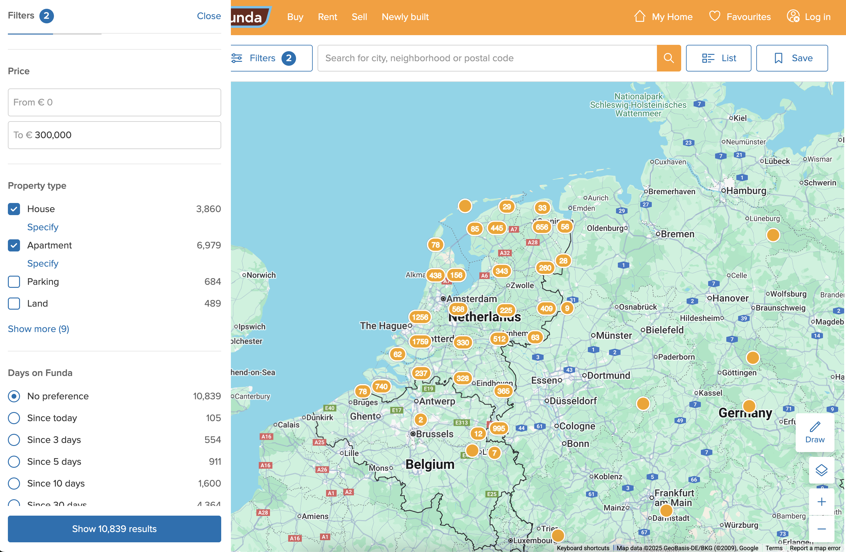The image size is (846, 552).
Task: Expand Show more (9) property types
Action: (x=38, y=329)
